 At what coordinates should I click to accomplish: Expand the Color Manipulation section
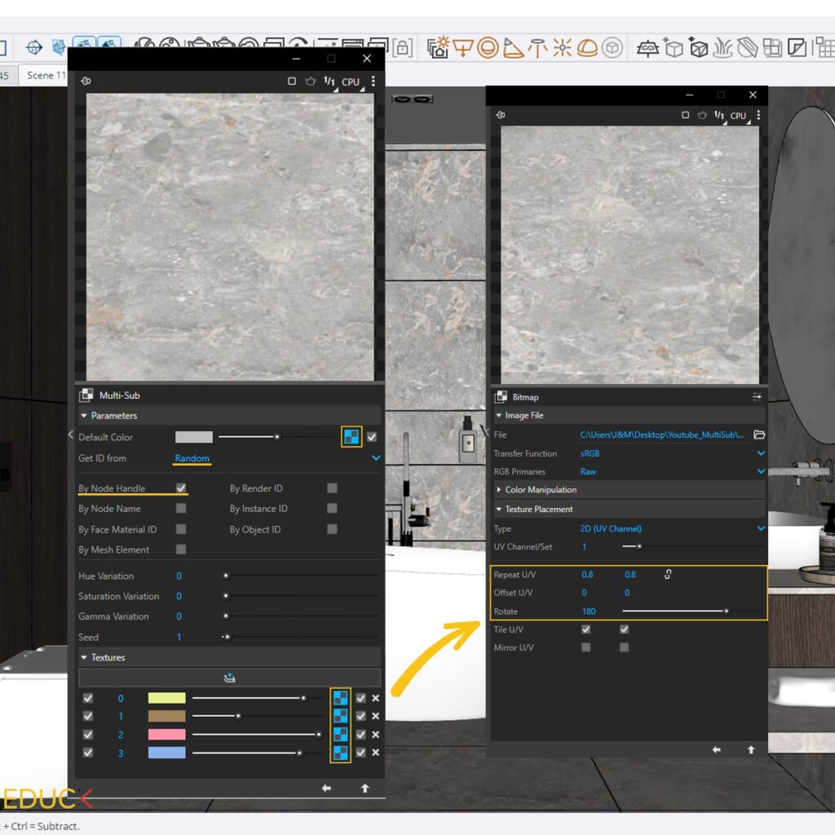540,490
